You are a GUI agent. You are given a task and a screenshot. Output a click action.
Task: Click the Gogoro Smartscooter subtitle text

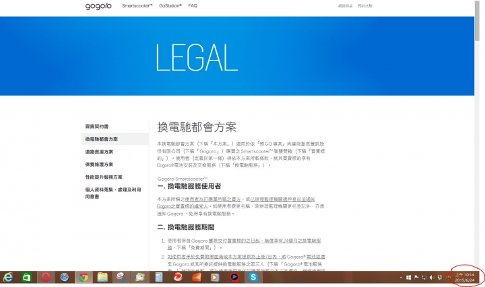(x=183, y=179)
